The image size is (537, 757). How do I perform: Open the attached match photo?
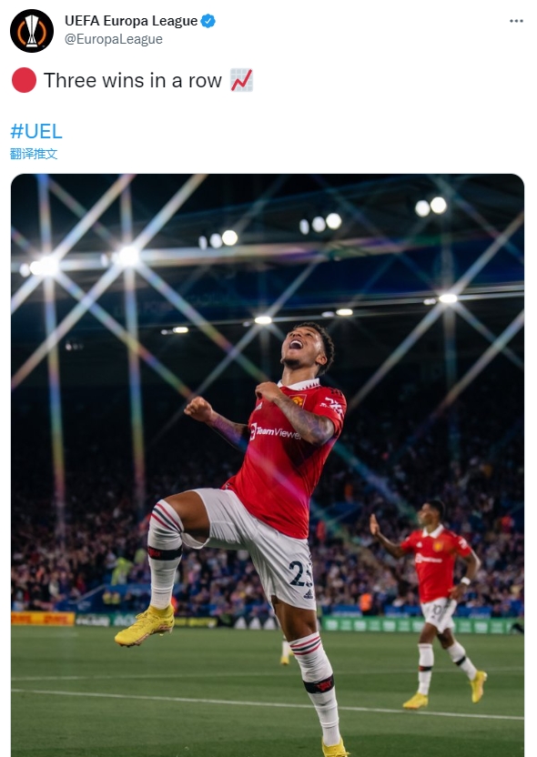268,465
